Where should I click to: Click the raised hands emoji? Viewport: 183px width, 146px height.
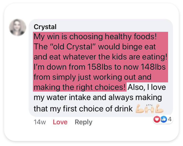[x=149, y=109]
